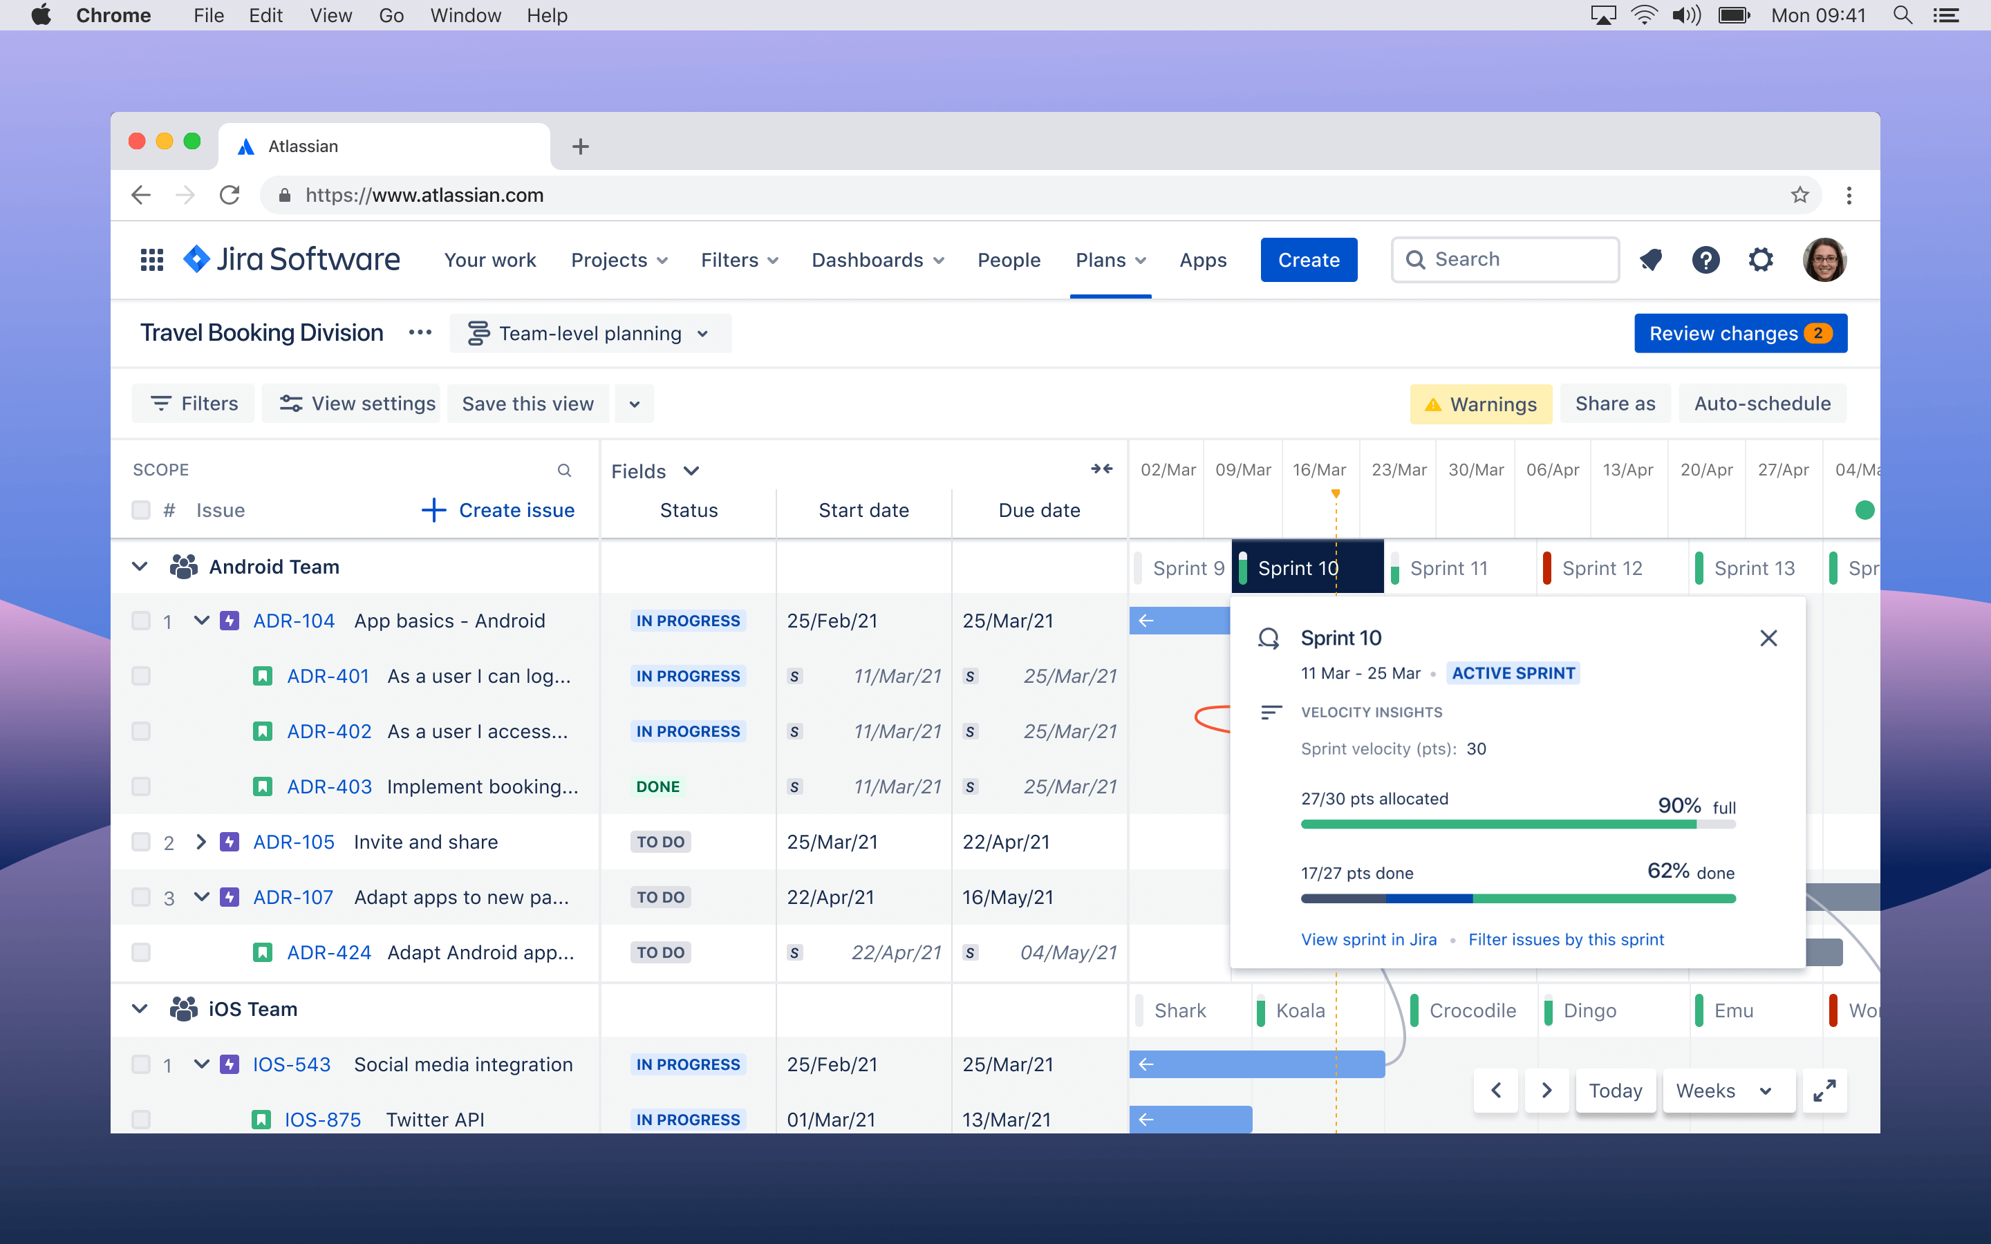The image size is (1991, 1244).
Task: Collapse the Android Team section
Action: tap(139, 566)
